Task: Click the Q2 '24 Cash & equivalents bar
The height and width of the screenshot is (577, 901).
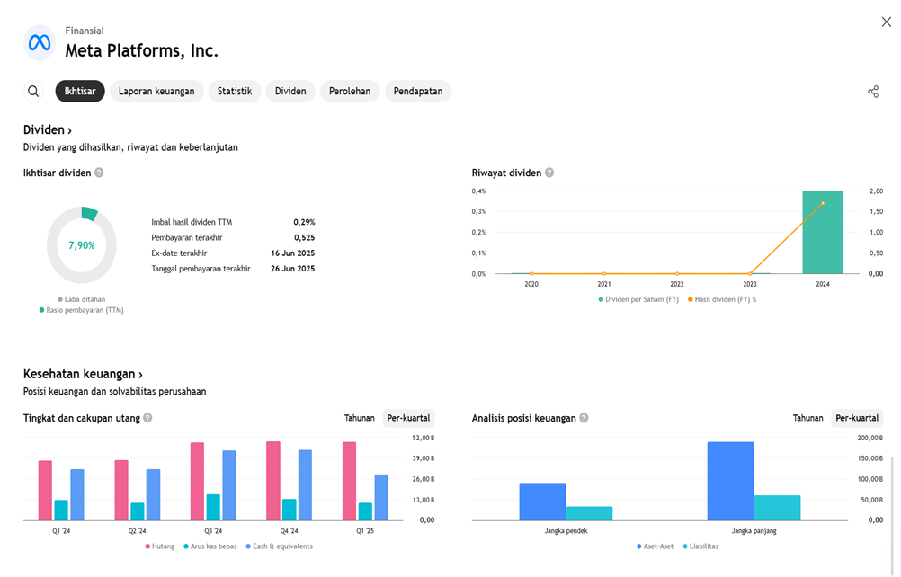Action: (154, 495)
